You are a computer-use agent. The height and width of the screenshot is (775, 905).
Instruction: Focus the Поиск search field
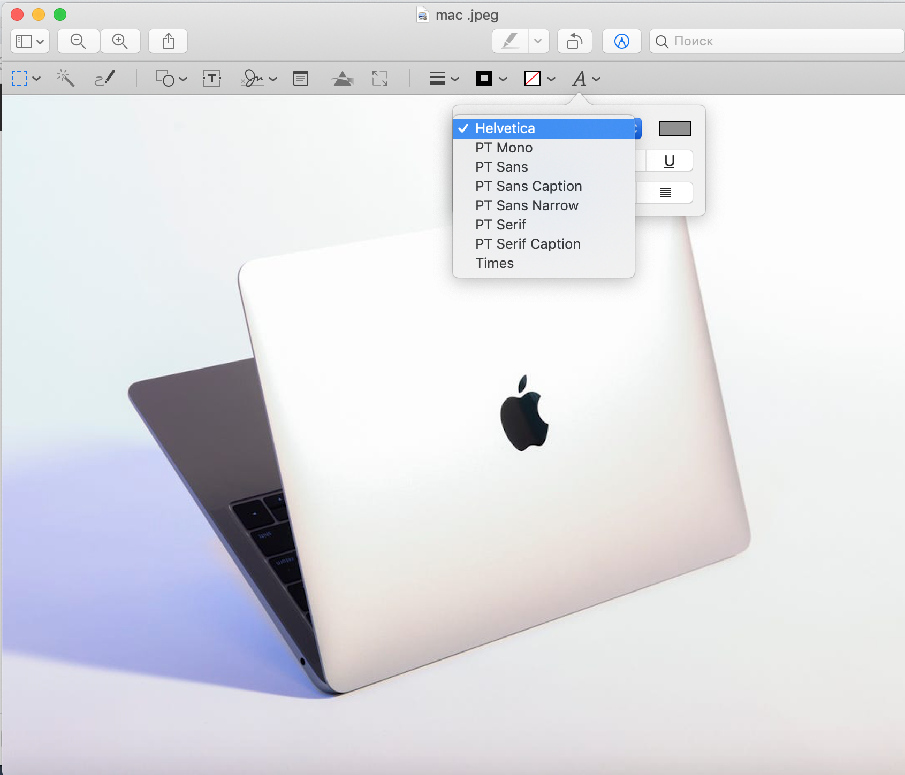(777, 41)
